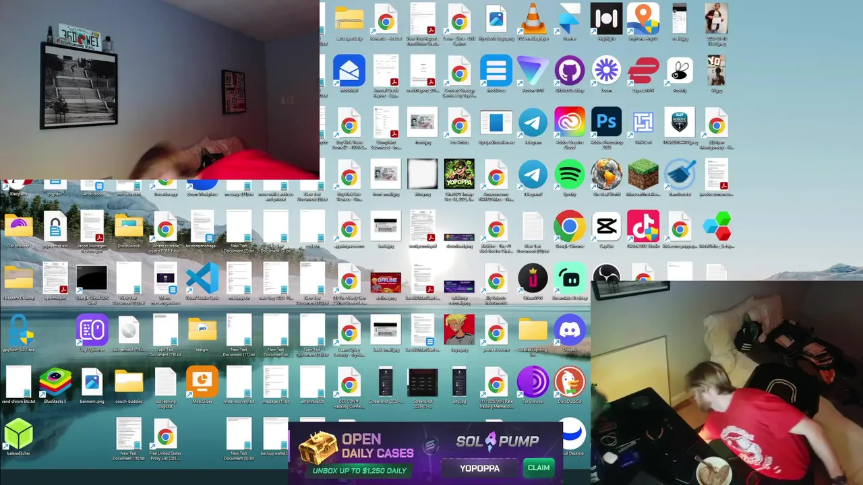863x485 pixels.
Task: Click the Open Daily Cases treasure chest
Action: pos(318,447)
